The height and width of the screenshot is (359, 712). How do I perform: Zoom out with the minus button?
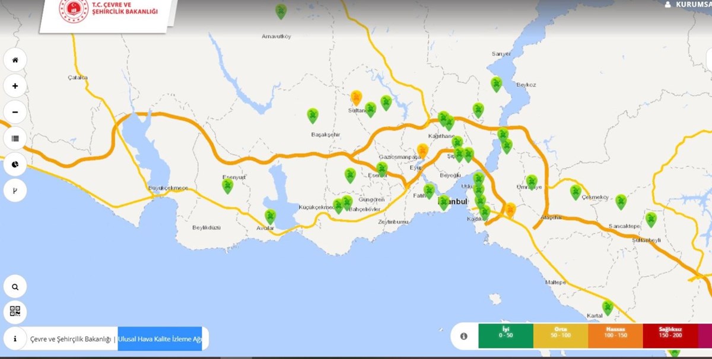tap(15, 112)
